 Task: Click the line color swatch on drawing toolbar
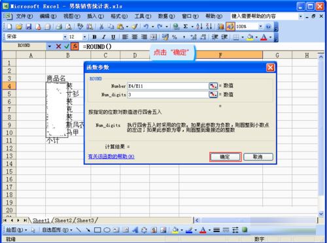pyautogui.click(x=188, y=230)
